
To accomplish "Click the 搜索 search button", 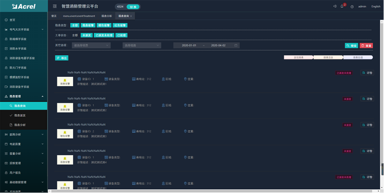I will (x=351, y=46).
